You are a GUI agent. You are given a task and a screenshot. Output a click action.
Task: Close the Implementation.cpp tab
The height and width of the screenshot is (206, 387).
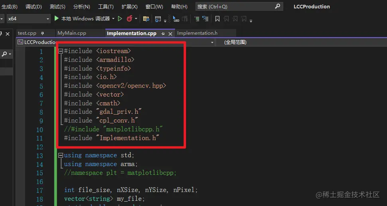click(x=170, y=34)
